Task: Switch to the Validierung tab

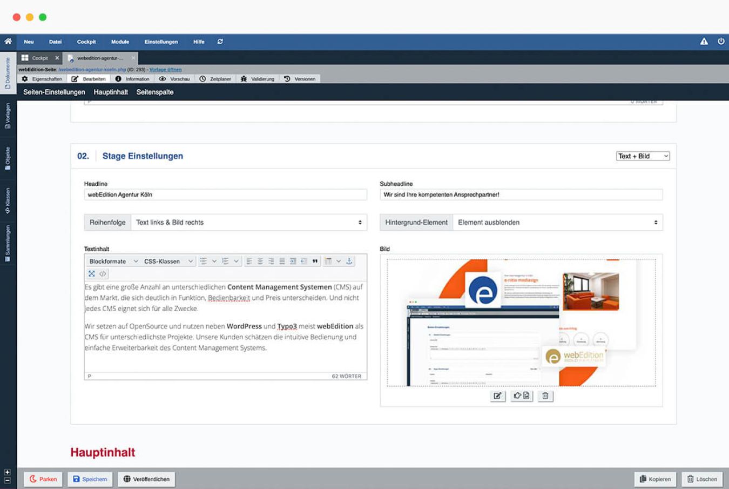Action: 258,79
